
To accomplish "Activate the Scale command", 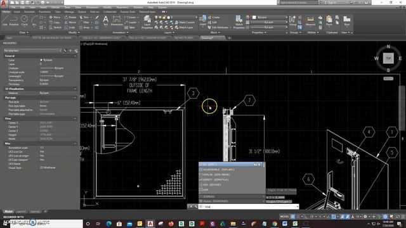I will tap(70, 27).
